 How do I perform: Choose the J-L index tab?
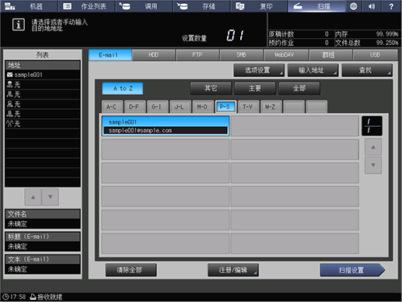(180, 107)
